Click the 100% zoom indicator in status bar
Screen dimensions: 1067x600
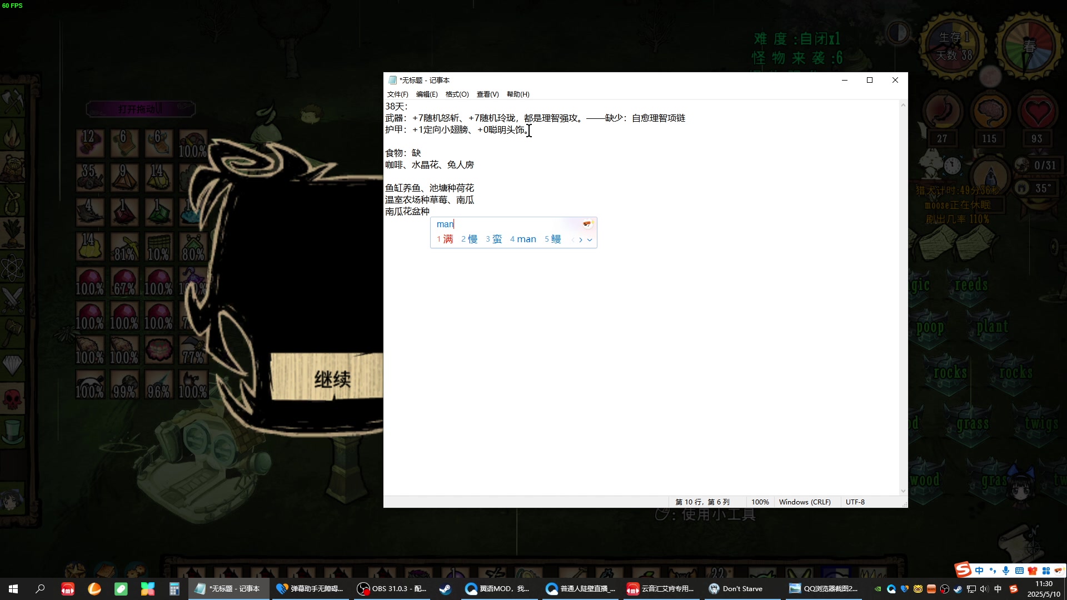click(760, 502)
